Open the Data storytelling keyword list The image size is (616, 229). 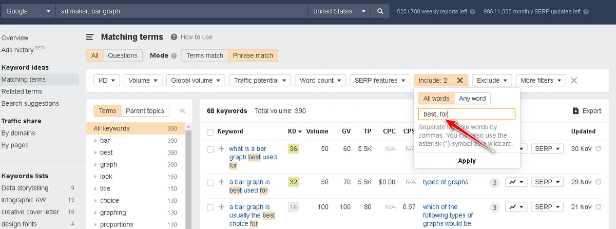click(25, 188)
